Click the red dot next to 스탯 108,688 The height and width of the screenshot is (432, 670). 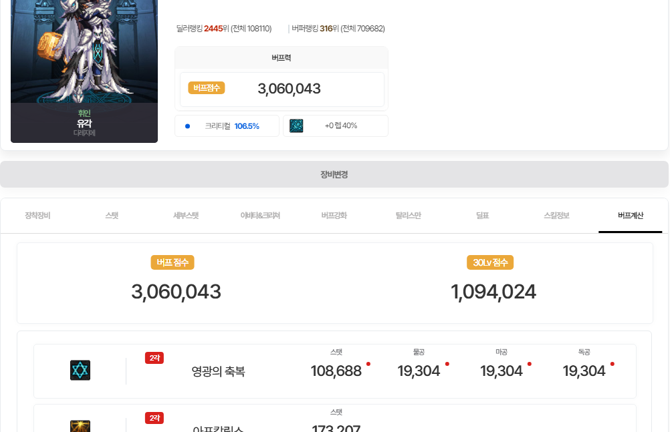pos(368,364)
